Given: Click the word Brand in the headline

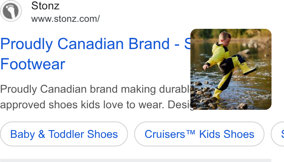Looking at the screenshot, I should [149, 44].
